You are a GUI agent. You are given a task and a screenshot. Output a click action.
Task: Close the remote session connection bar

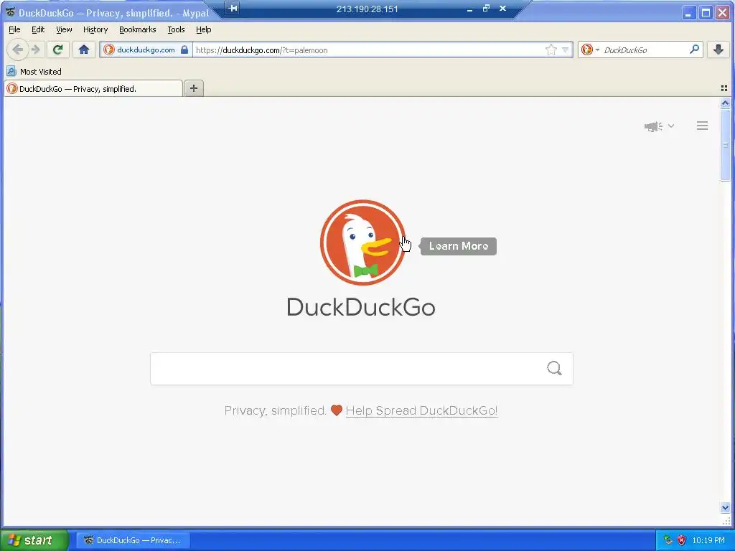coord(502,8)
